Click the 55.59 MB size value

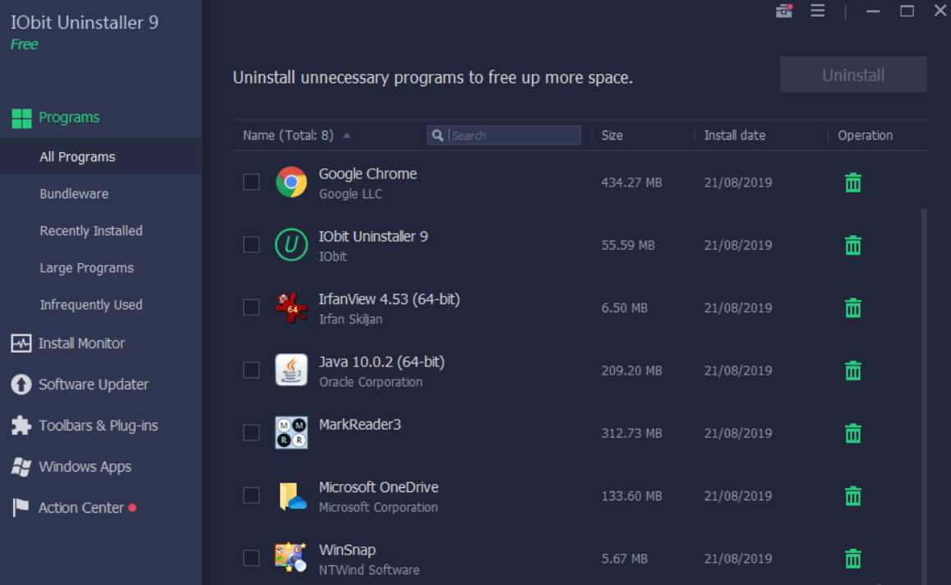[x=628, y=245]
